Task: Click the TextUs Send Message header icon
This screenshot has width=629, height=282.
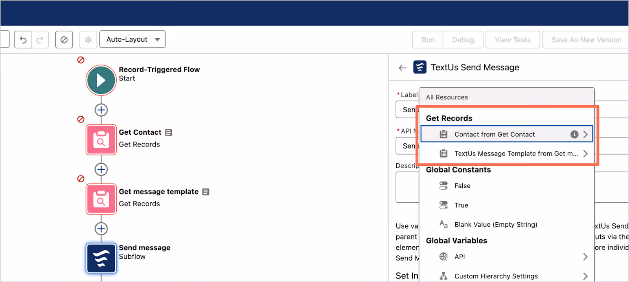Action: (x=420, y=67)
